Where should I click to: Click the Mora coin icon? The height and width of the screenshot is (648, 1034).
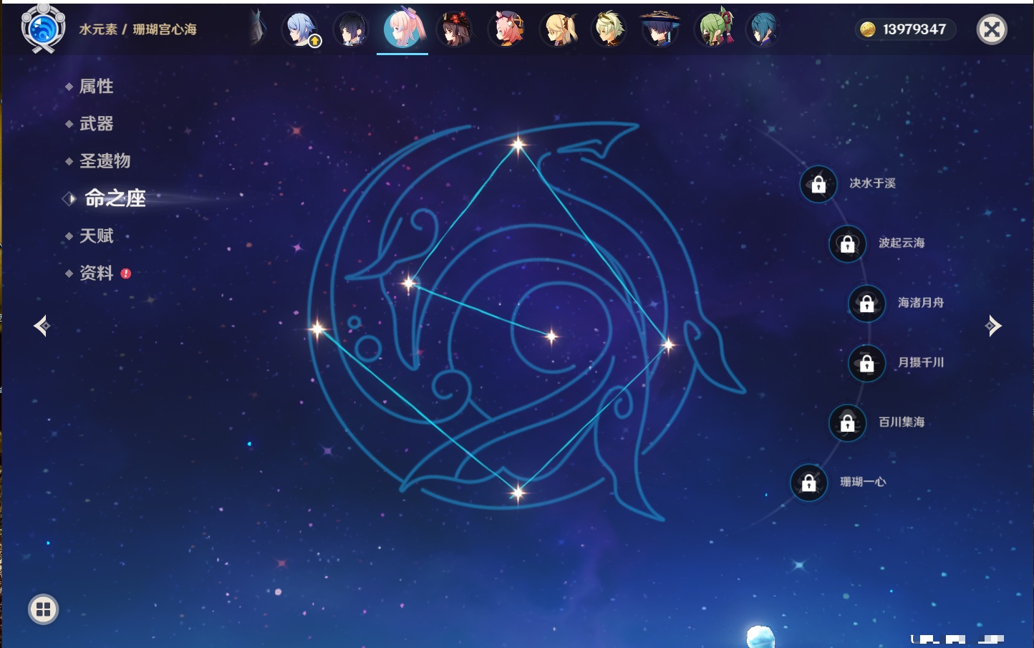[x=868, y=29]
